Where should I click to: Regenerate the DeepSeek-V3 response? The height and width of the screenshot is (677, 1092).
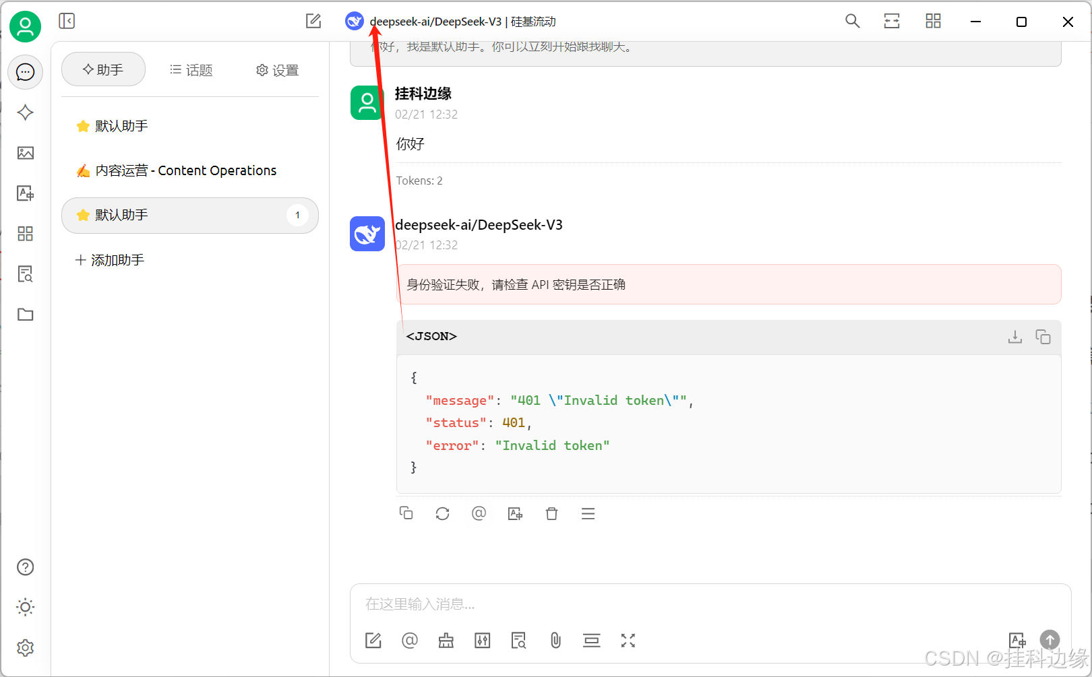point(442,513)
